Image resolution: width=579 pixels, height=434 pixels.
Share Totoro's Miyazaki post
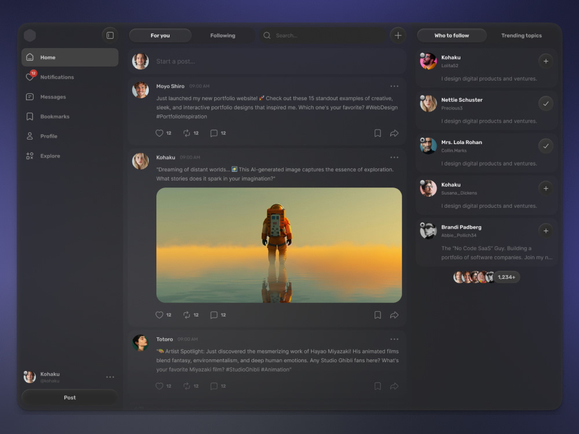click(394, 386)
